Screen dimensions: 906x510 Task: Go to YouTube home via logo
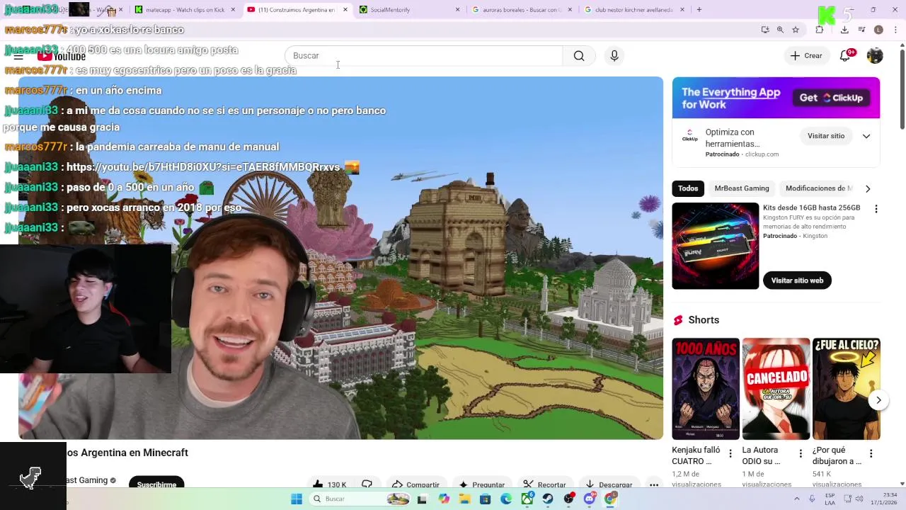click(x=62, y=56)
